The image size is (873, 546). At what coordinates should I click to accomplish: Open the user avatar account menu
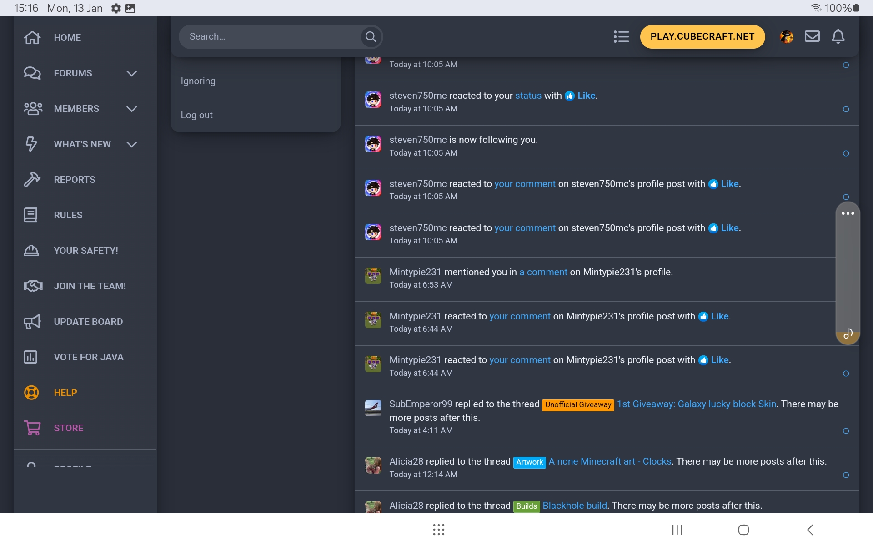(786, 37)
